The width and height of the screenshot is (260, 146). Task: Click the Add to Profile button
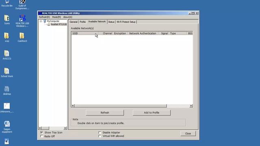pyautogui.click(x=152, y=113)
